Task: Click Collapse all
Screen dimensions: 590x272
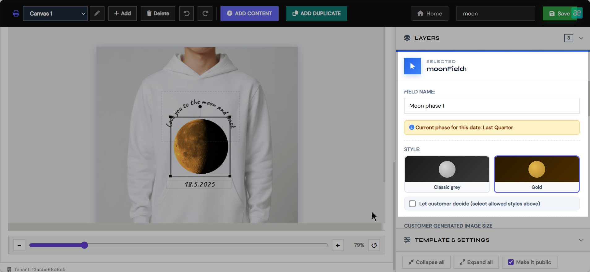Action: [x=426, y=262]
